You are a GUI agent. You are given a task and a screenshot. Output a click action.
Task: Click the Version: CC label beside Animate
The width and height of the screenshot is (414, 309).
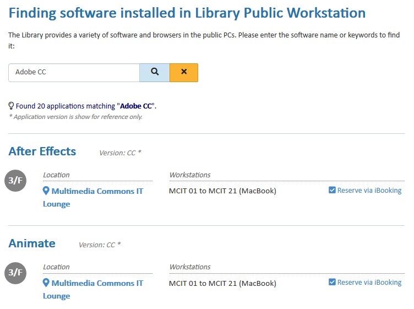click(x=100, y=245)
